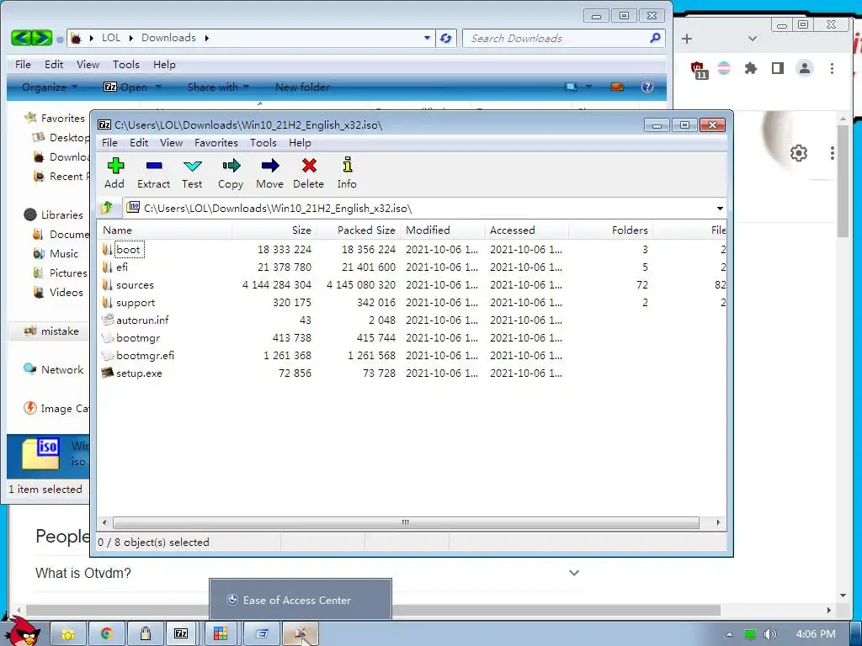The width and height of the screenshot is (862, 646).
Task: Click the browser extensions puzzle icon
Action: tap(750, 68)
